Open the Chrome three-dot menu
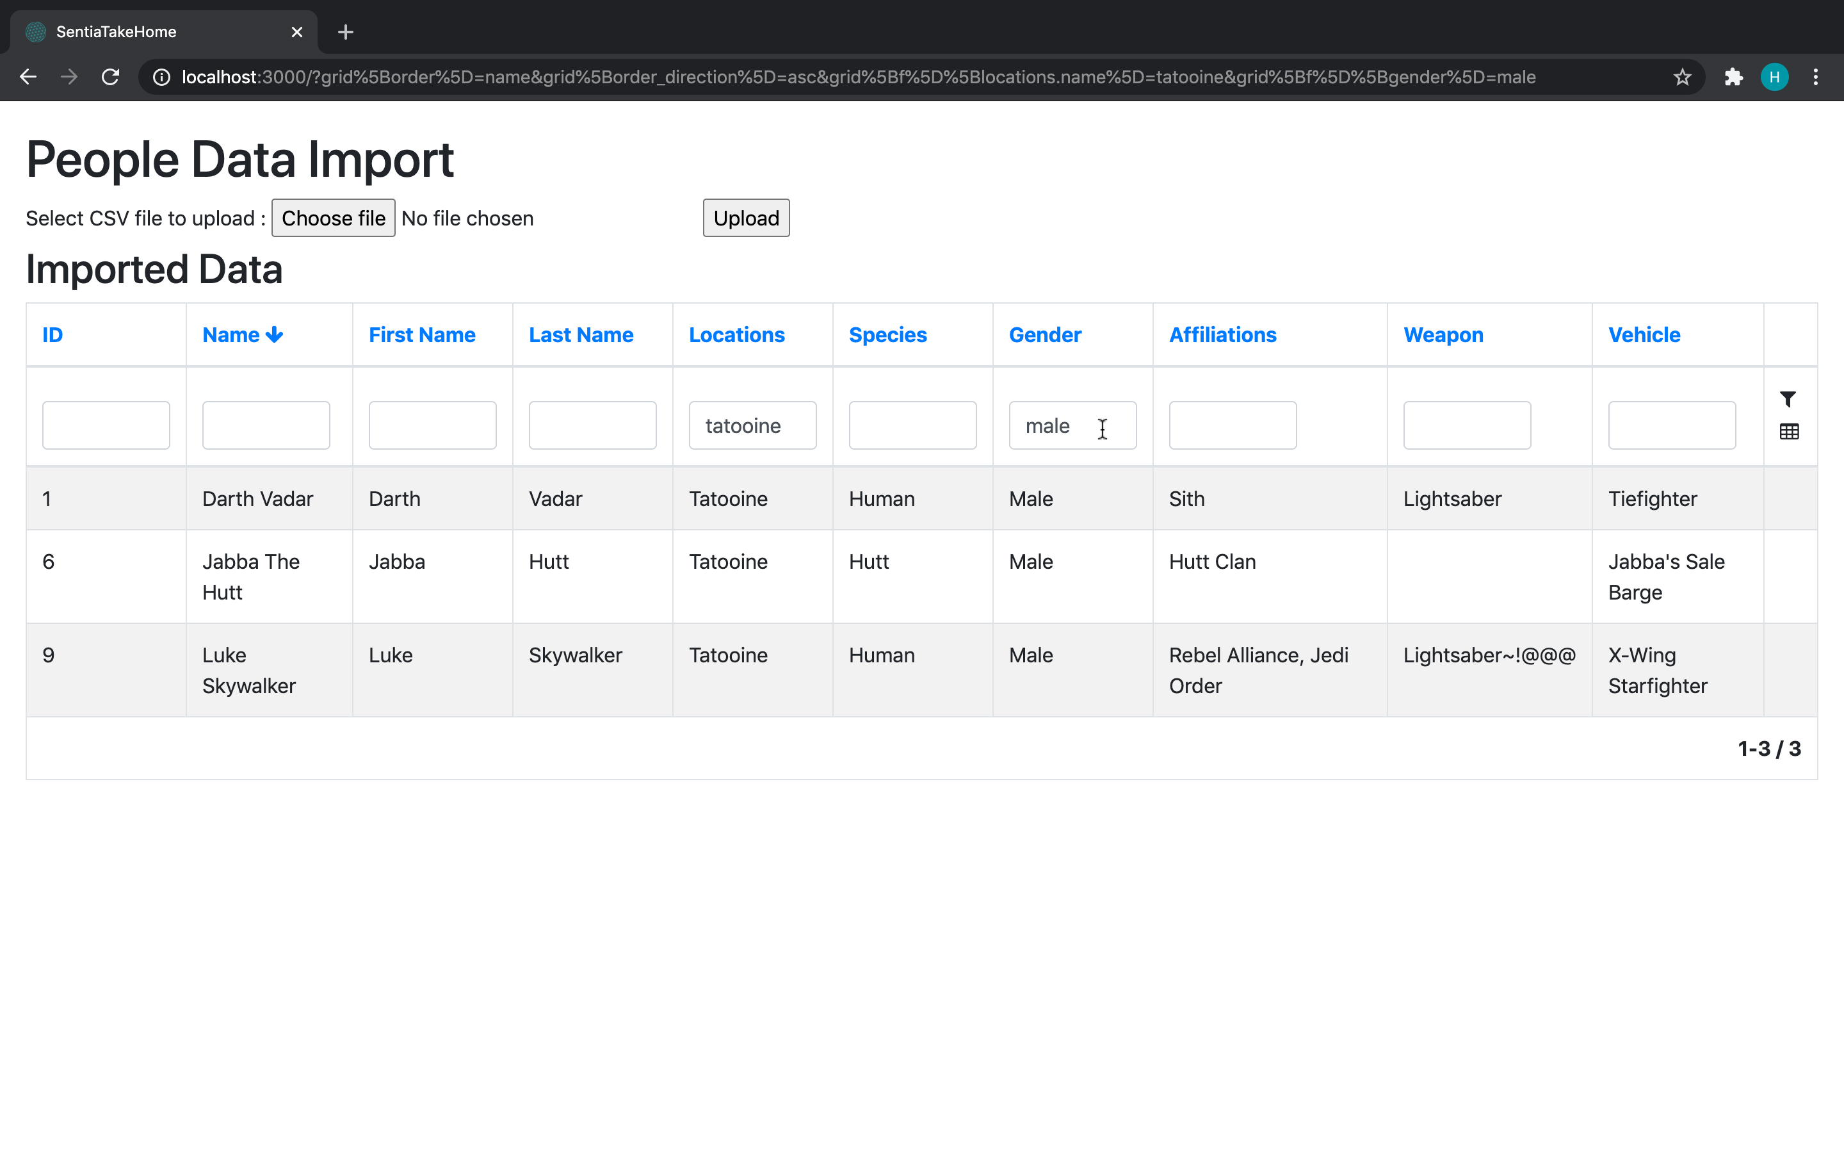 [1815, 77]
